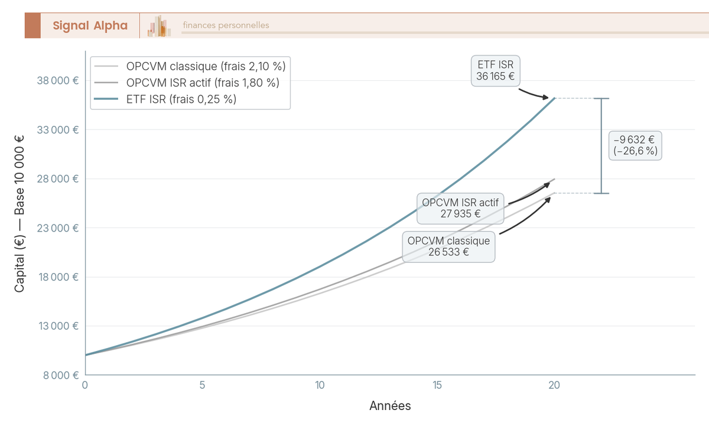Click the x-axis tick label 10
The height and width of the screenshot is (426, 709).
pyautogui.click(x=320, y=385)
